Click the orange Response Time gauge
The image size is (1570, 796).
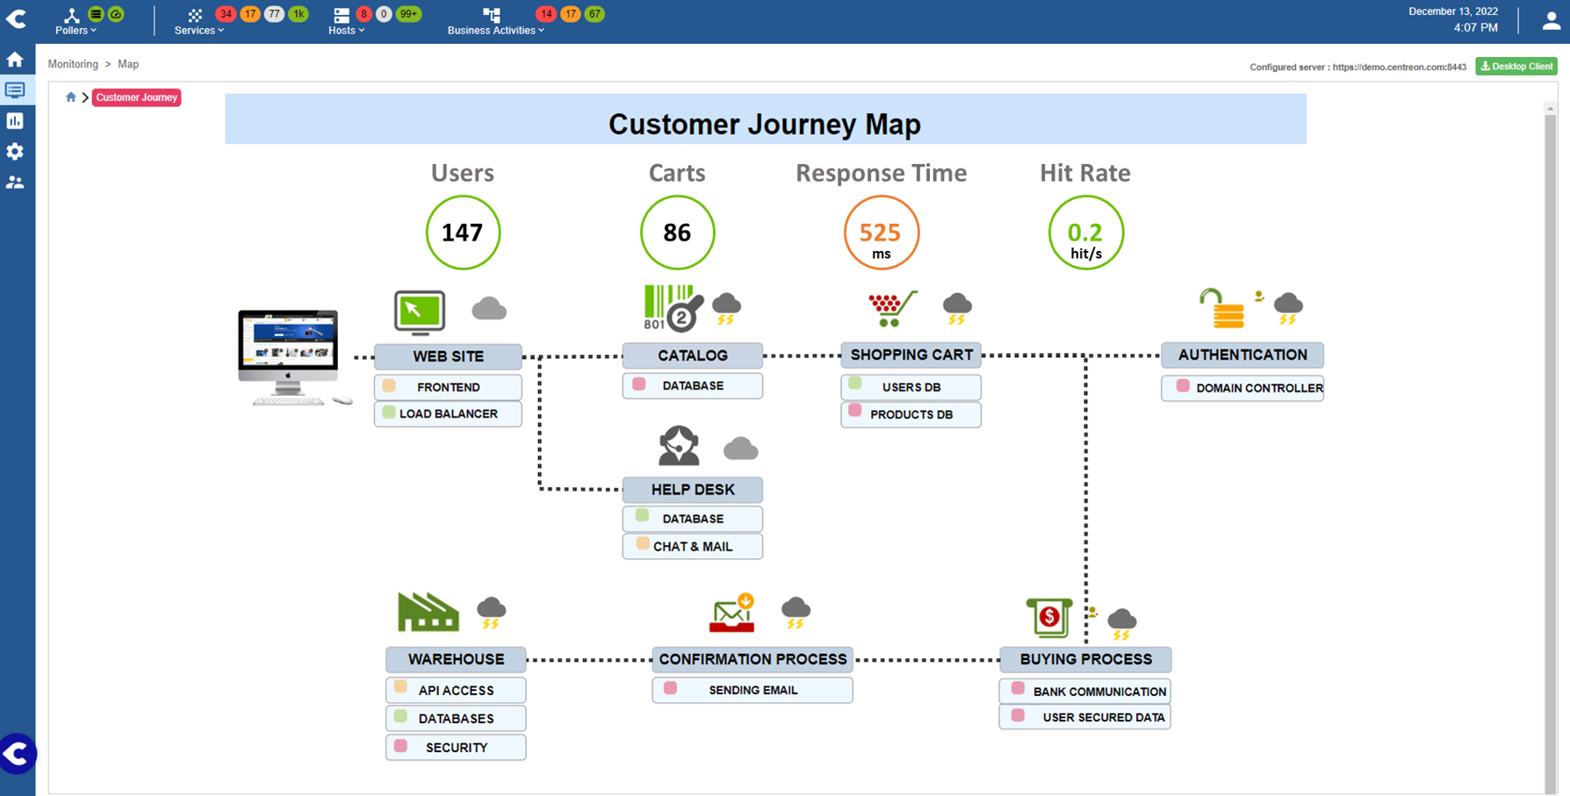point(881,232)
